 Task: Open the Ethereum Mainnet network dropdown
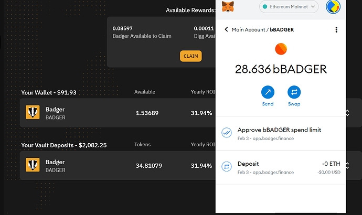coord(289,7)
